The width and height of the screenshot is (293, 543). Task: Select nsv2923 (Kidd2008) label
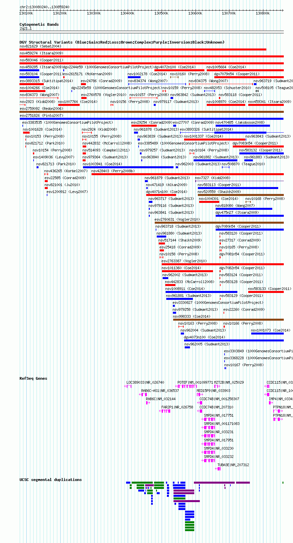pos(38,102)
